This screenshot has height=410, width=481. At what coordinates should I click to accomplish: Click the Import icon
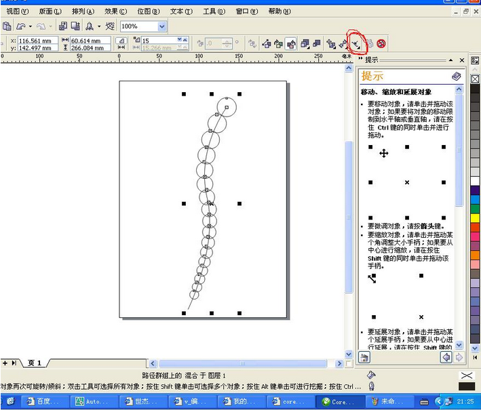(x=63, y=26)
